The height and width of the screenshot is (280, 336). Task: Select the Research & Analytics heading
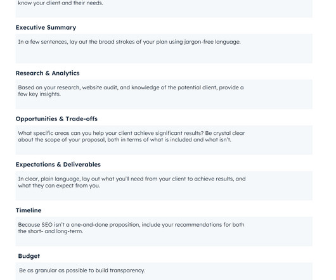[48, 73]
